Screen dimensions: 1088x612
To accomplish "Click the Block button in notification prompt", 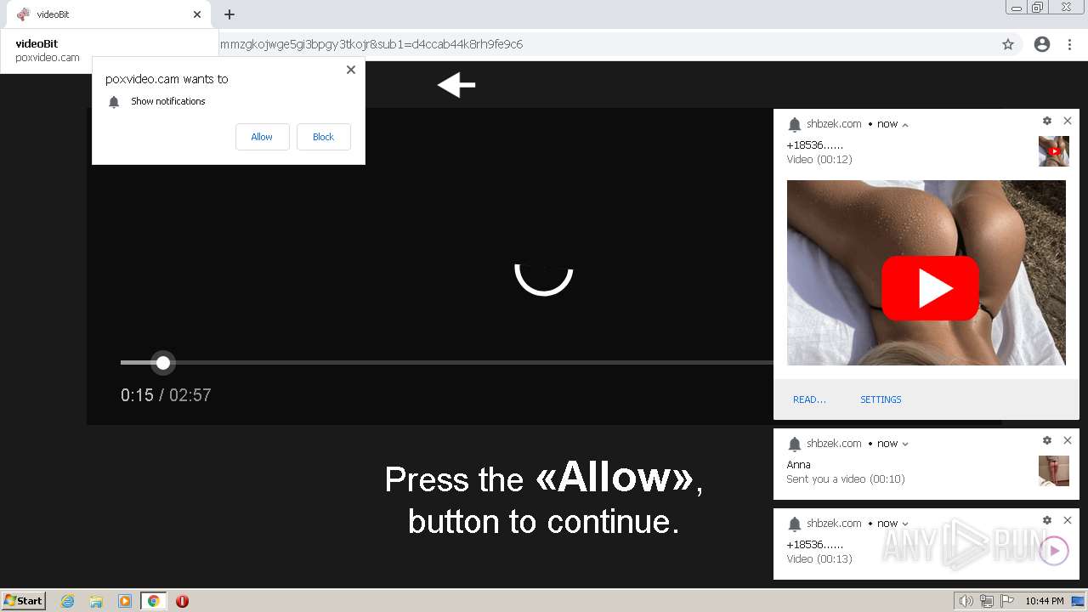I will [x=323, y=137].
